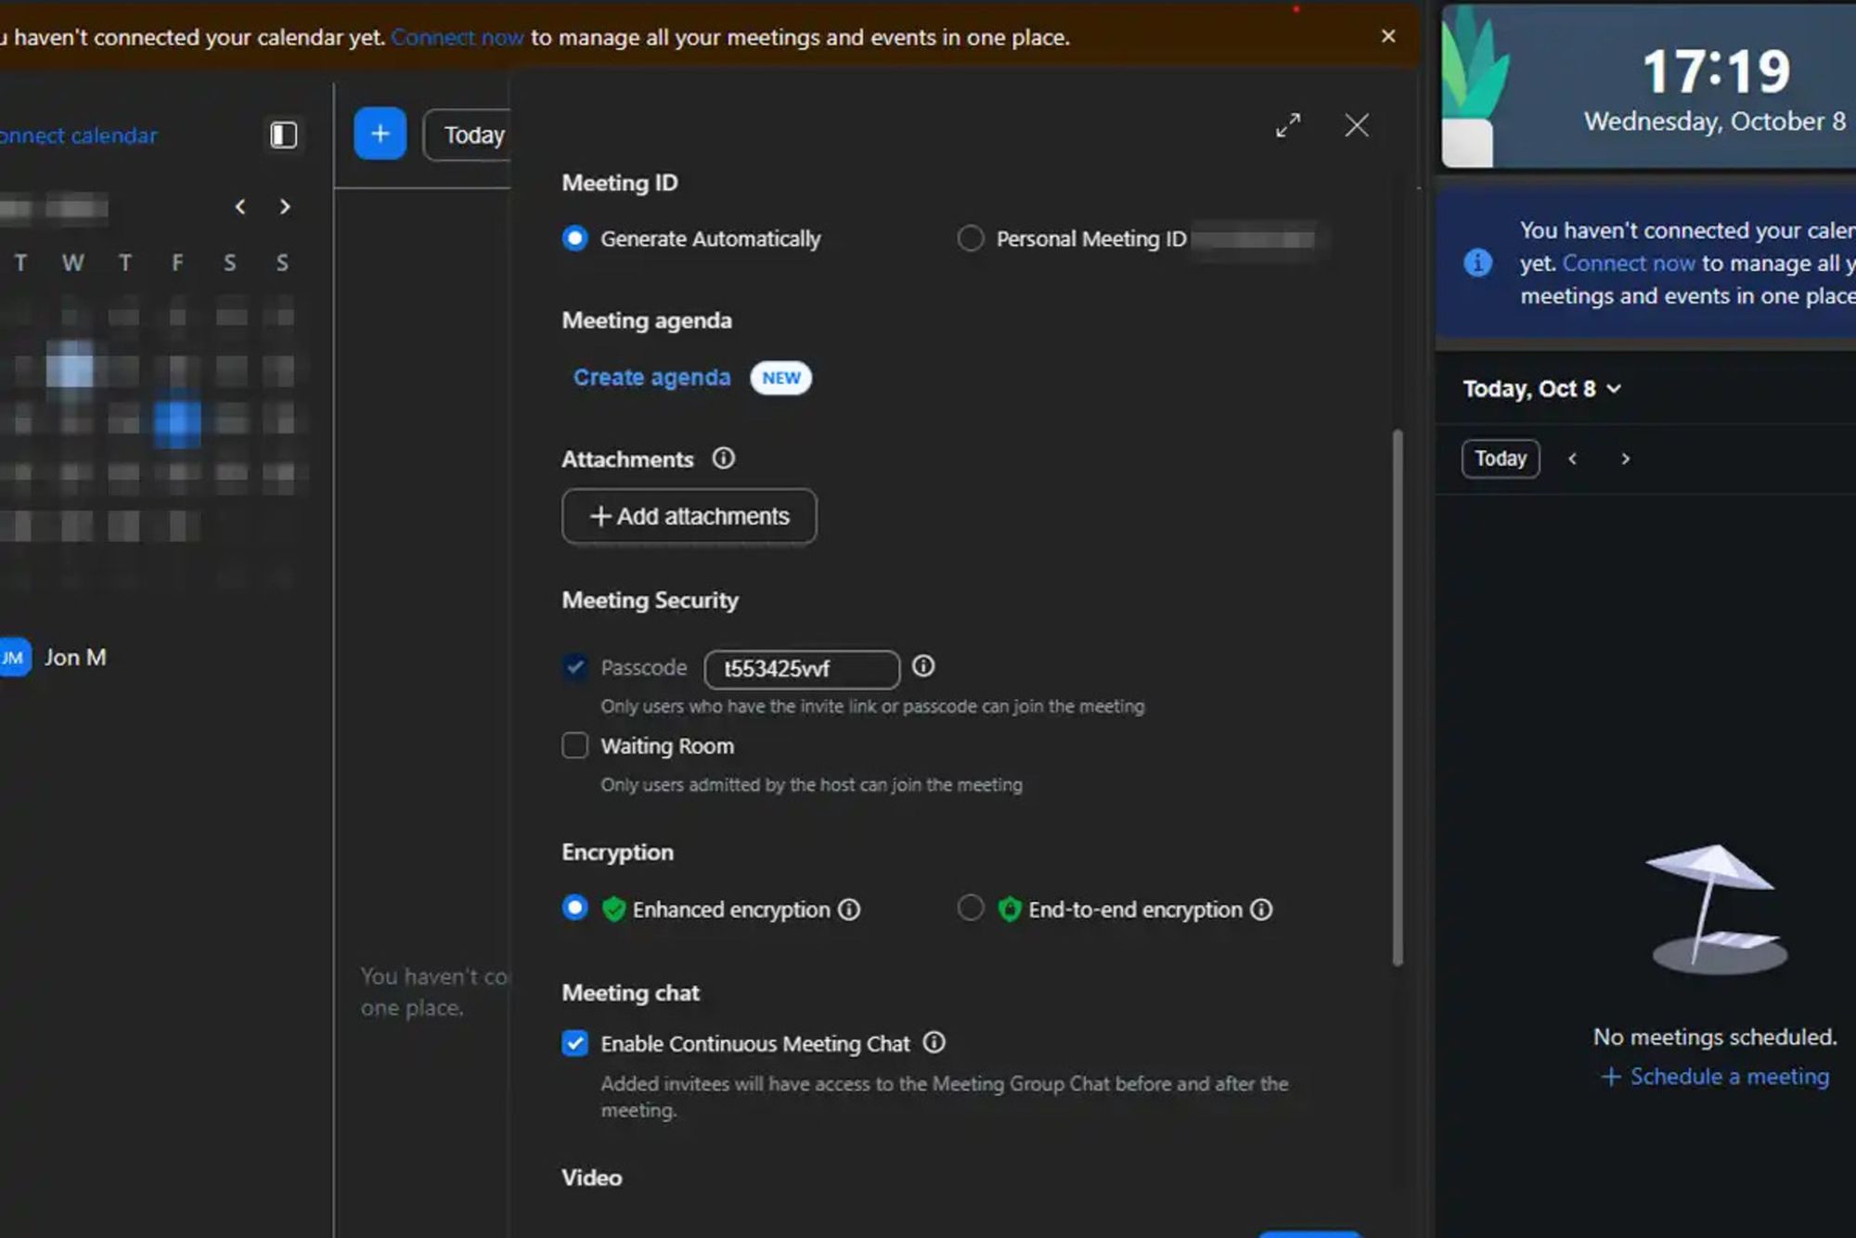Image resolution: width=1856 pixels, height=1238 pixels.
Task: Choose End-to-end encryption radio button
Action: coord(970,908)
